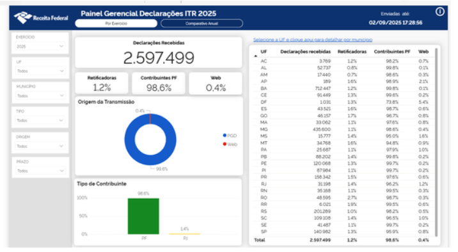Screen dimensions: 458x252
Task: Expand the Origem filter dropdown
Action: pos(40,146)
